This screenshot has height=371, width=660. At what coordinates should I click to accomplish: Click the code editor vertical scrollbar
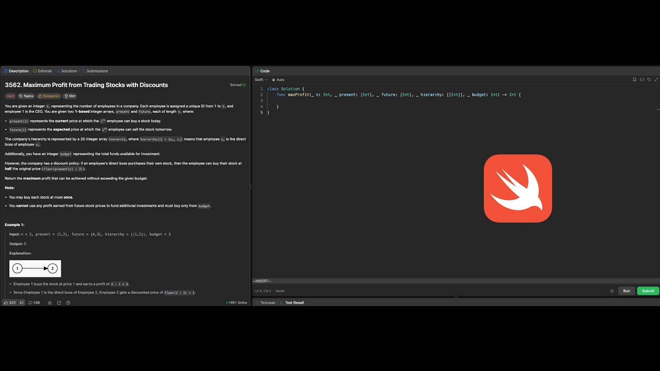(658, 180)
